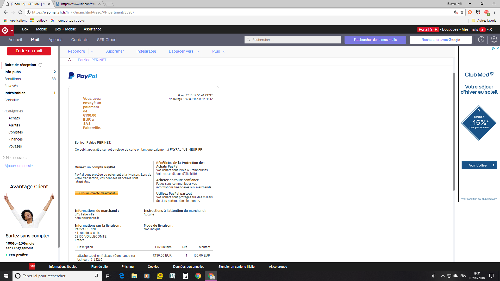Open Mes mails link in the header

click(470, 29)
